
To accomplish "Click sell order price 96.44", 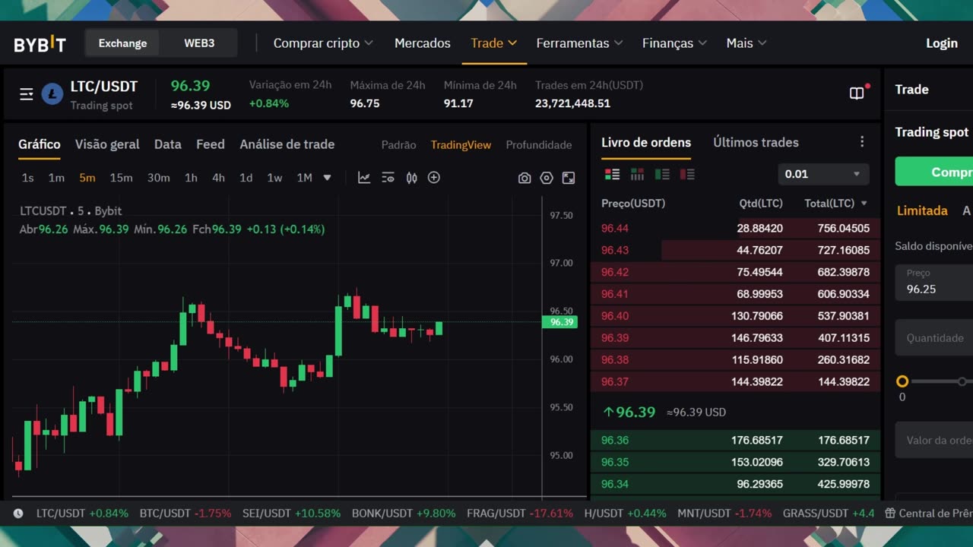I will tap(615, 228).
